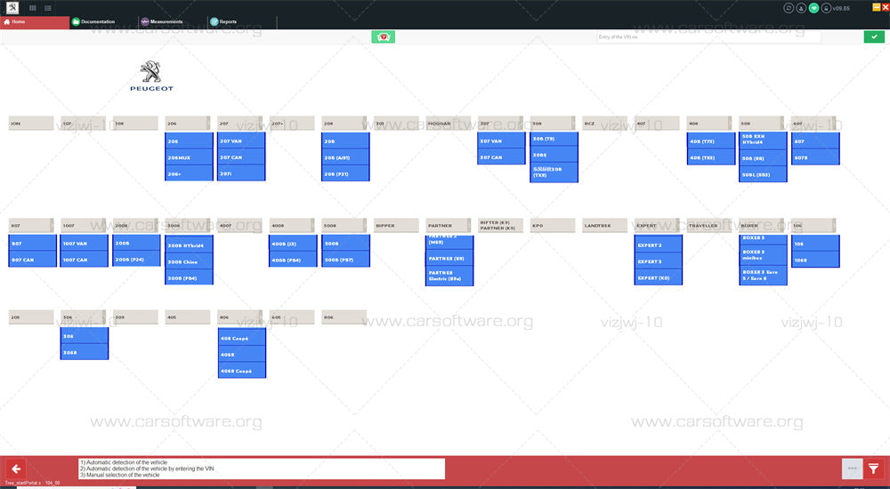Click the green automatic vehicle detection icon

(x=383, y=36)
